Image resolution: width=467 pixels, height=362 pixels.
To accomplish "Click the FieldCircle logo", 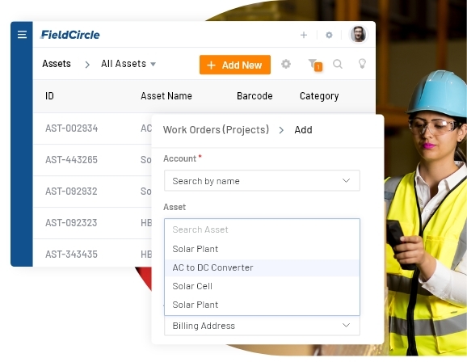I will [x=70, y=35].
